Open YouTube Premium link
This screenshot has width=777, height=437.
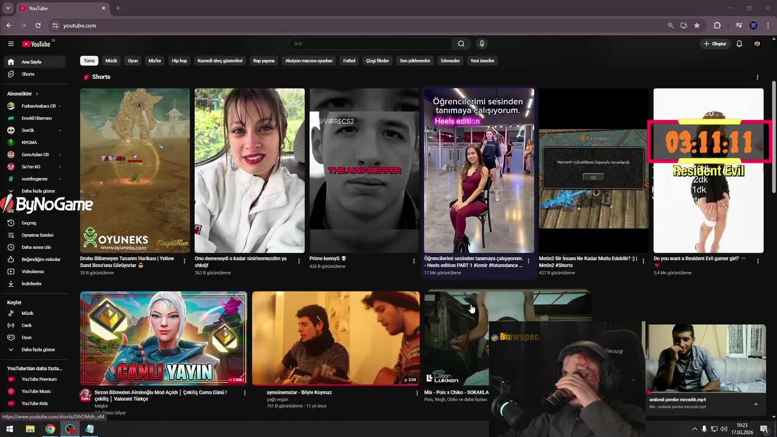click(36, 379)
